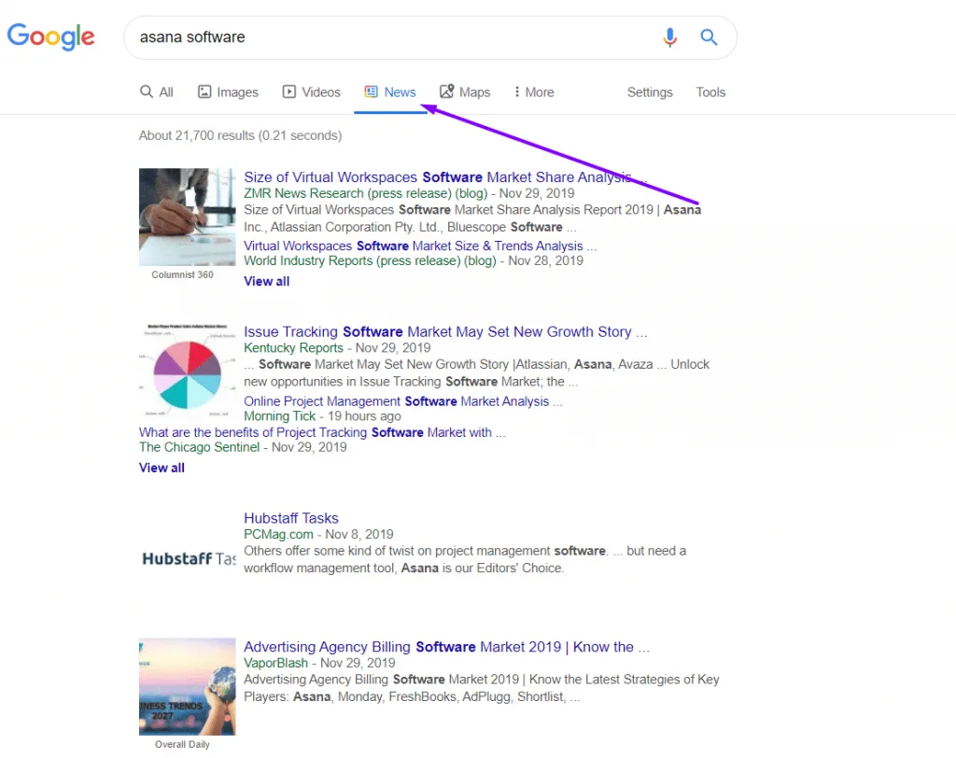The height and width of the screenshot is (758, 956).
Task: Click the PCMag.com source text
Action: click(278, 534)
